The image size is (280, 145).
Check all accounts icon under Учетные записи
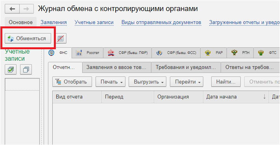pos(11,70)
